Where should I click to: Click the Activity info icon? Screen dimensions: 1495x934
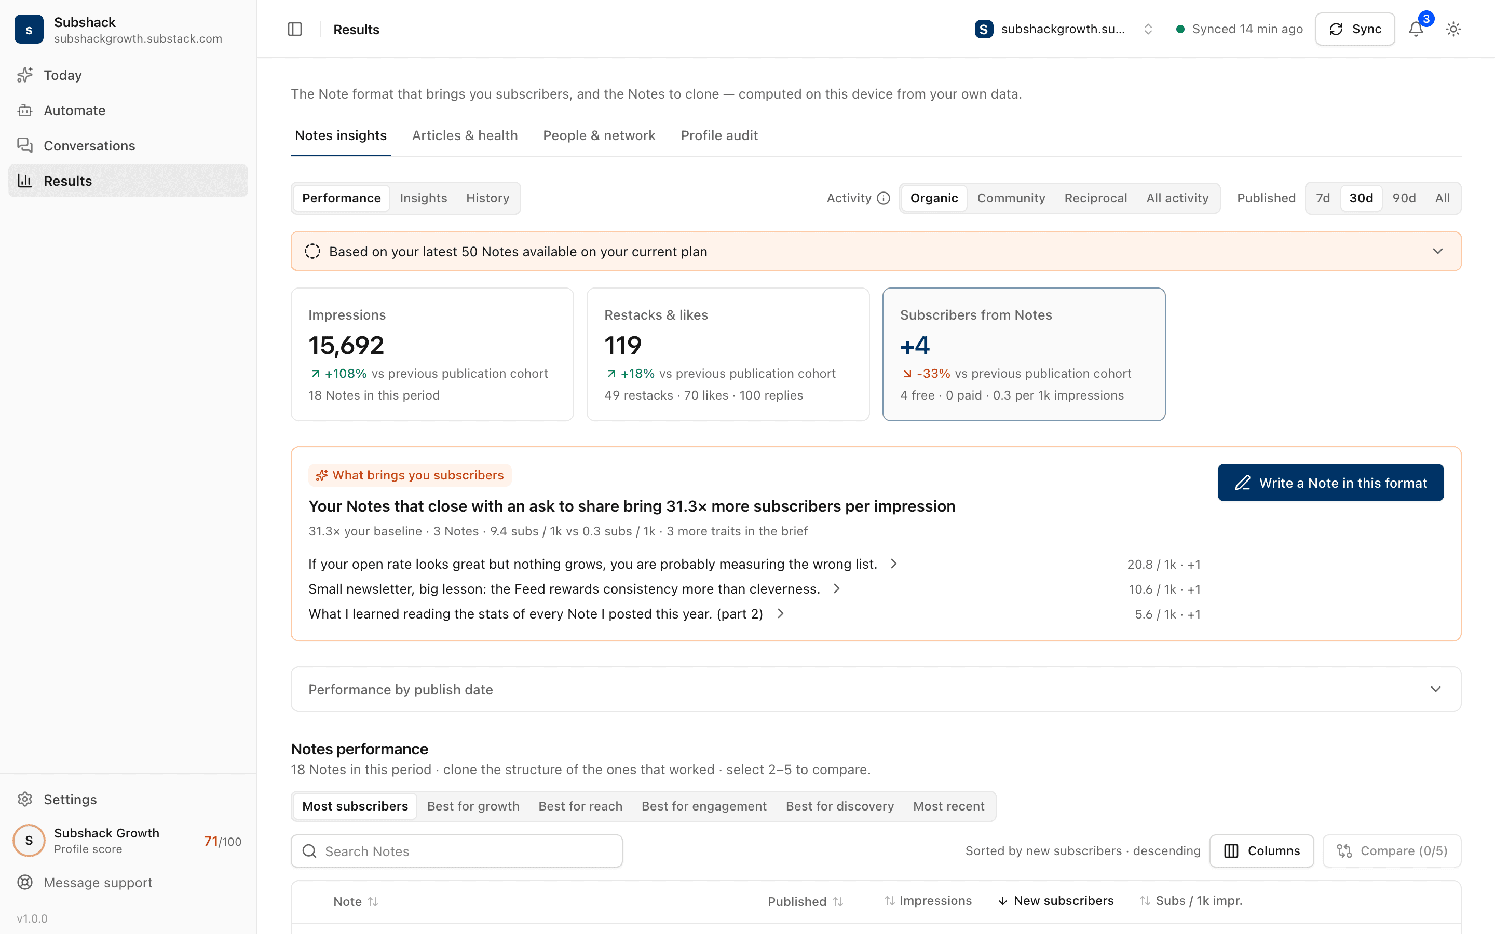pos(884,198)
